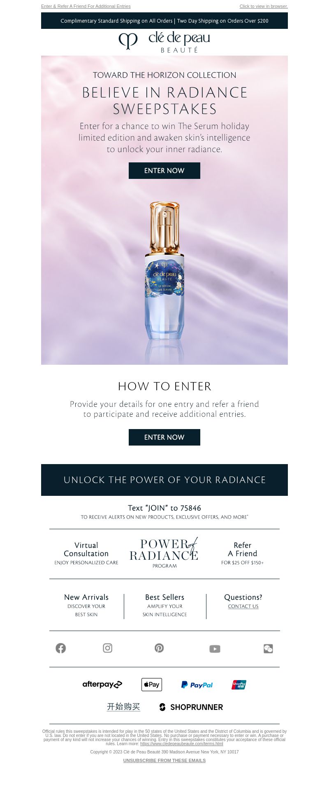Open the Virtual Consultation section

click(x=86, y=554)
